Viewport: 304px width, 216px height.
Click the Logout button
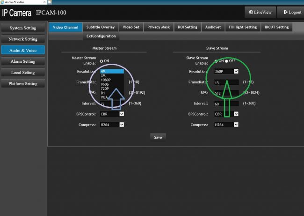290,12
